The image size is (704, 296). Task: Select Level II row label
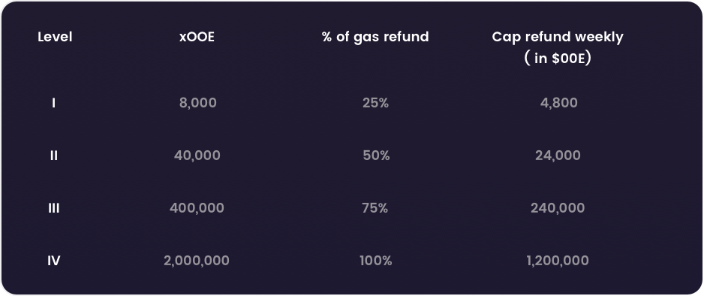click(x=54, y=156)
